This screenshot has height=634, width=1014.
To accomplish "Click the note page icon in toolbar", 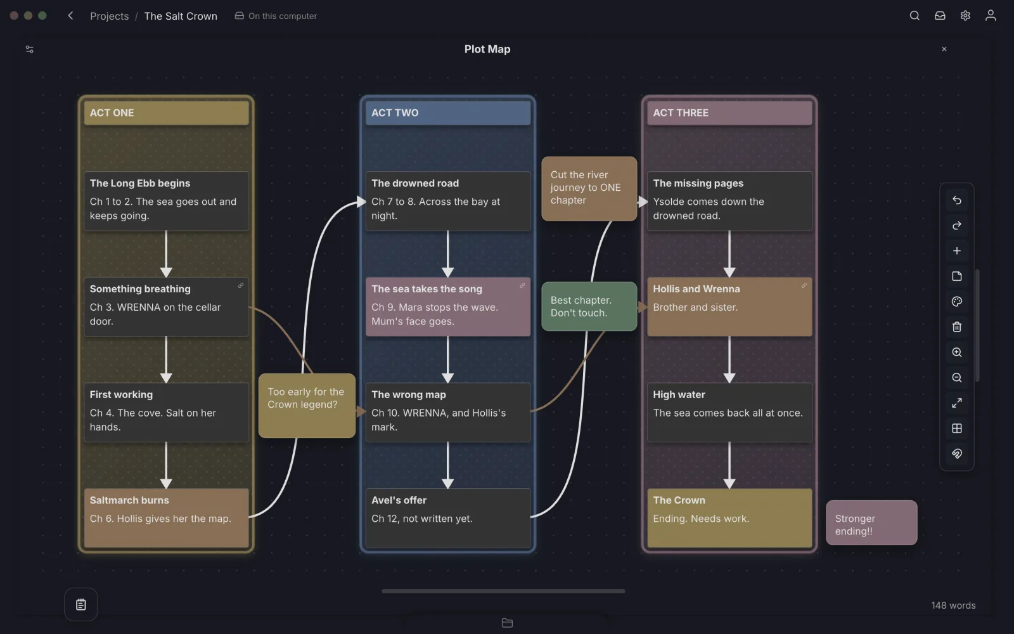I will coord(956,276).
